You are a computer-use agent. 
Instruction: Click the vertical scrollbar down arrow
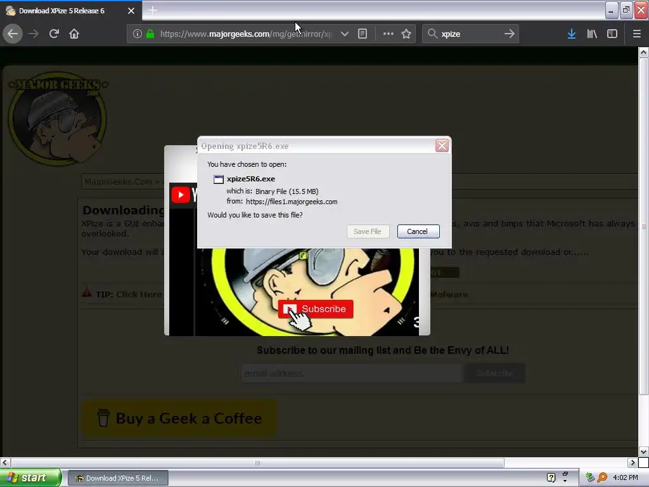[643, 451]
